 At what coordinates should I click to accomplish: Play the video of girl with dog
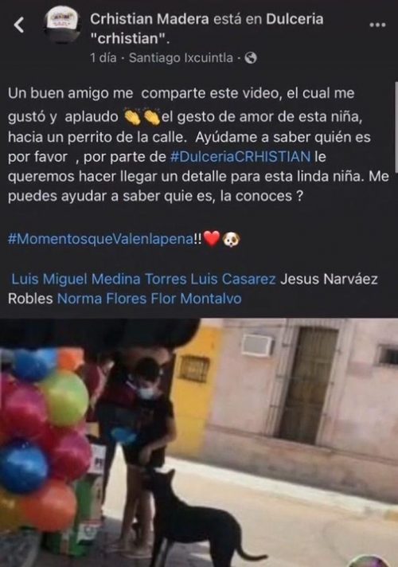click(x=199, y=443)
